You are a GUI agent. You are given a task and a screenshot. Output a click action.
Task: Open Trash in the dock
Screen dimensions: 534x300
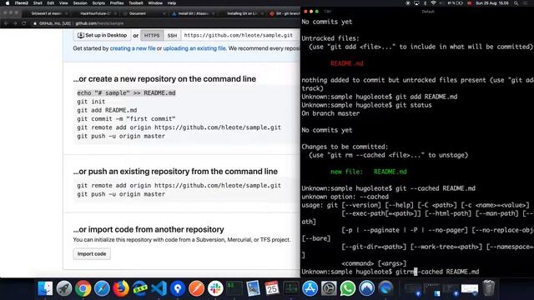489,288
